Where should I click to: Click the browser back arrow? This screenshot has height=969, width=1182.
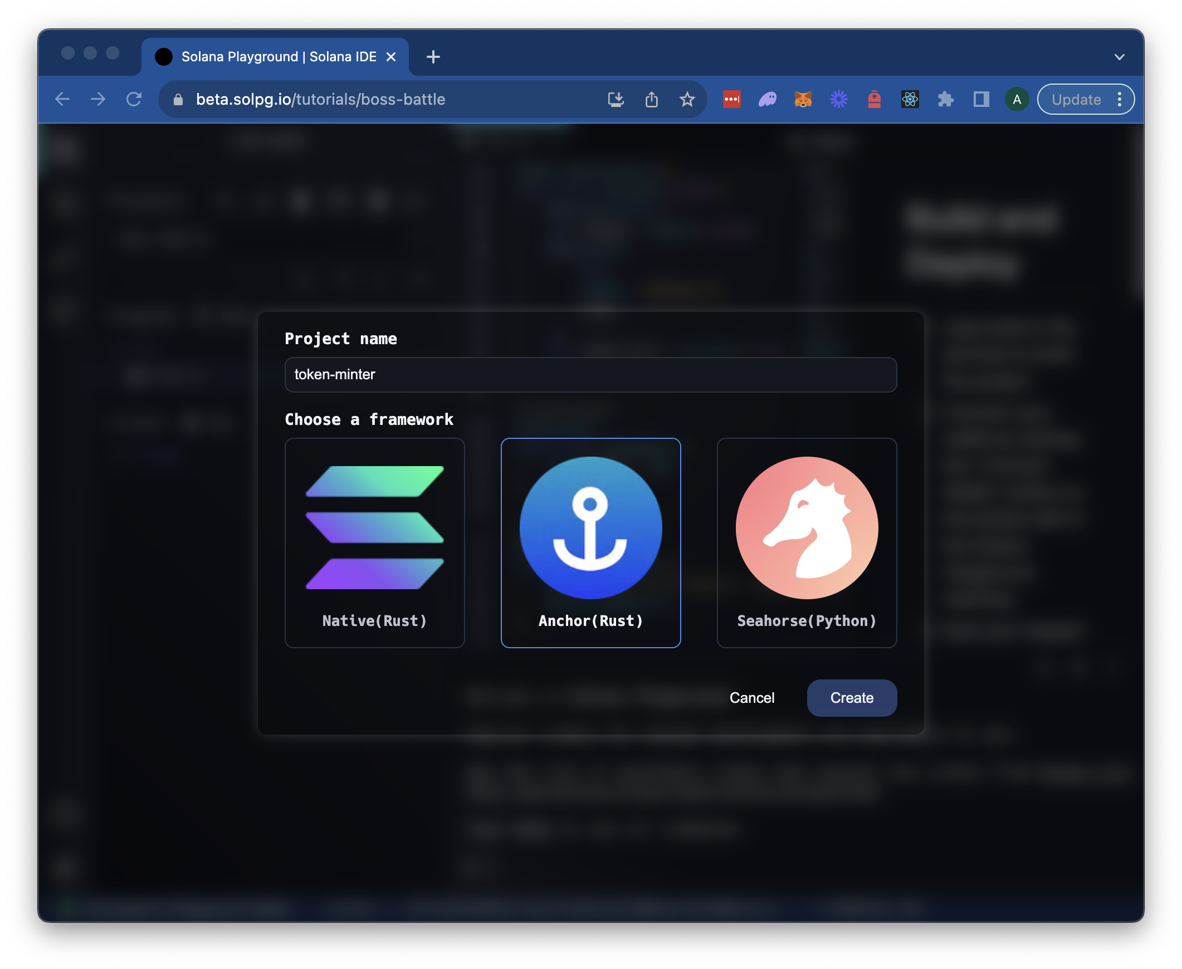click(x=62, y=99)
